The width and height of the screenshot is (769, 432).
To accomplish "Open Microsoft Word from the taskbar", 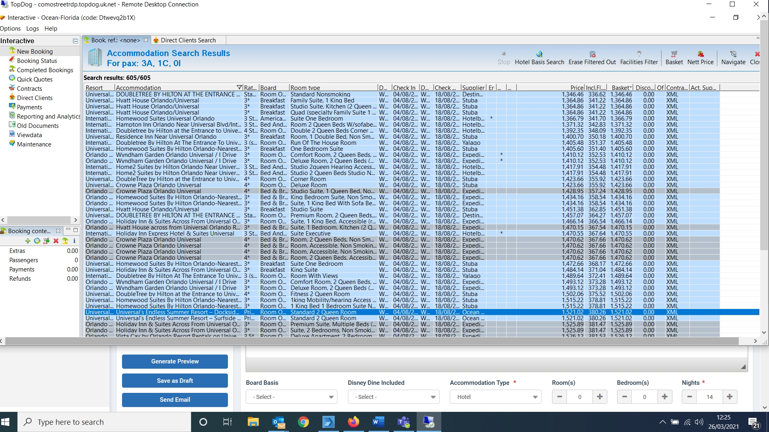I will 378,422.
